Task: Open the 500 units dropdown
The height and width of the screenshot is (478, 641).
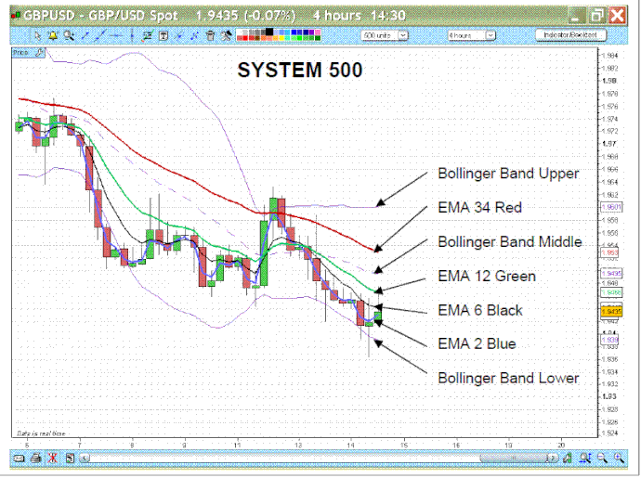Action: click(x=385, y=35)
